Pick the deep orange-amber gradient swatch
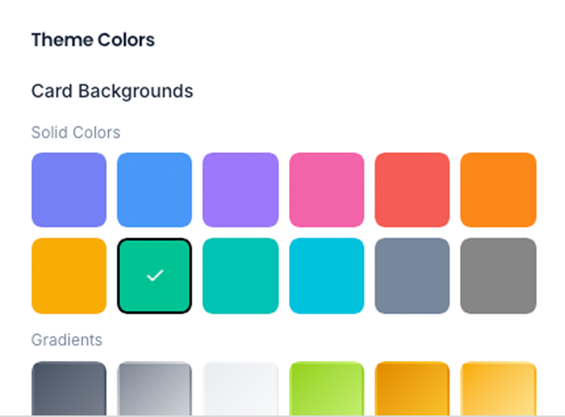 coord(412,388)
